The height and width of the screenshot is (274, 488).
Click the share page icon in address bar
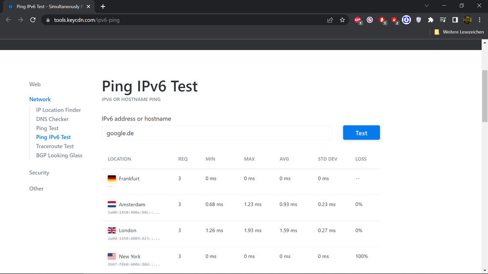click(330, 20)
